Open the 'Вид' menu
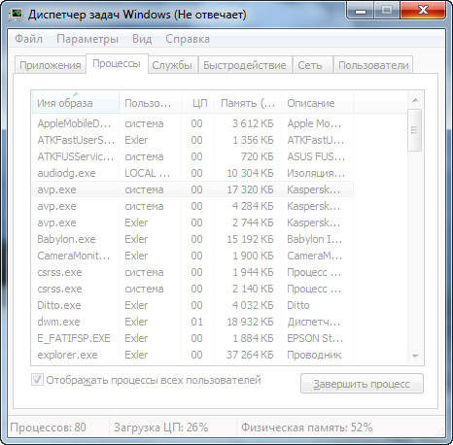 pos(142,39)
